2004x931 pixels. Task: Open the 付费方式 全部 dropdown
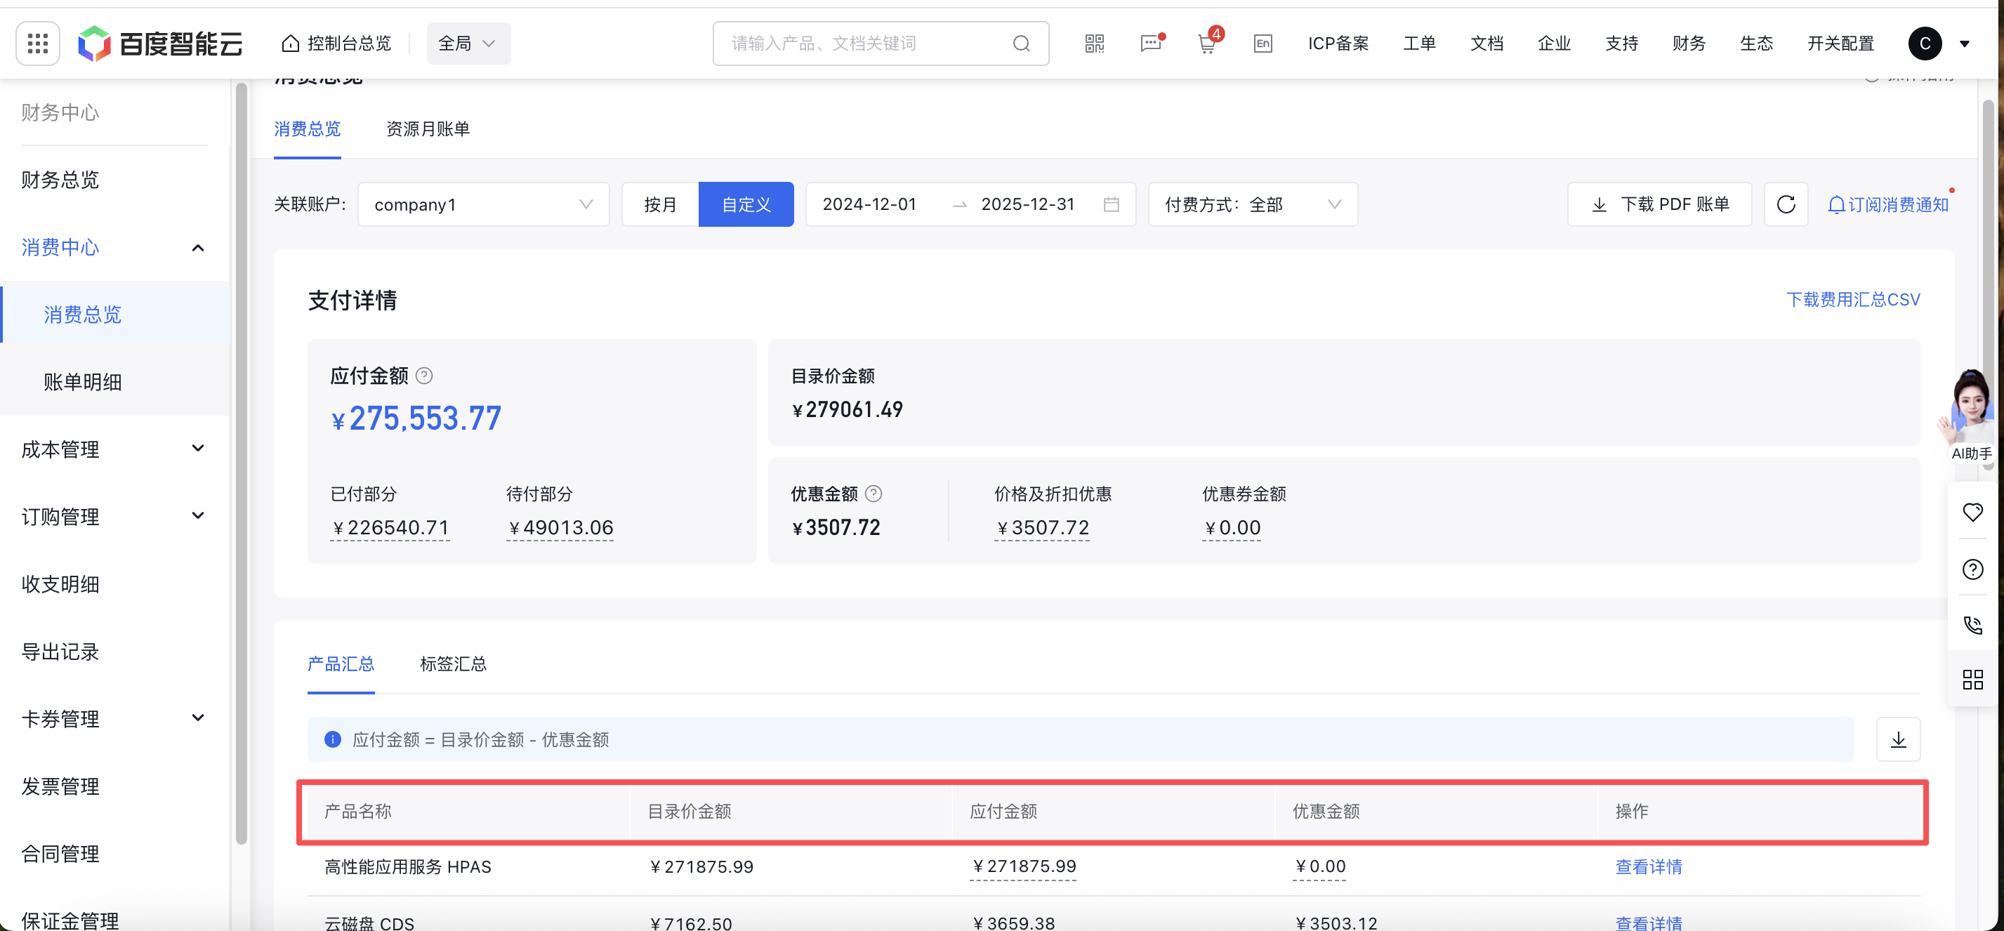pos(1253,204)
